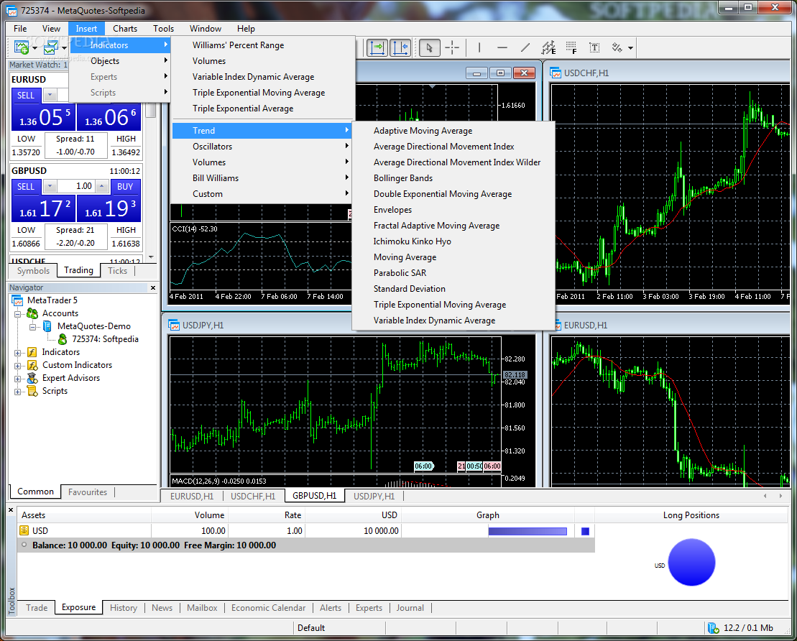Click the New Chart toolbar icon
The image size is (797, 641).
[22, 47]
